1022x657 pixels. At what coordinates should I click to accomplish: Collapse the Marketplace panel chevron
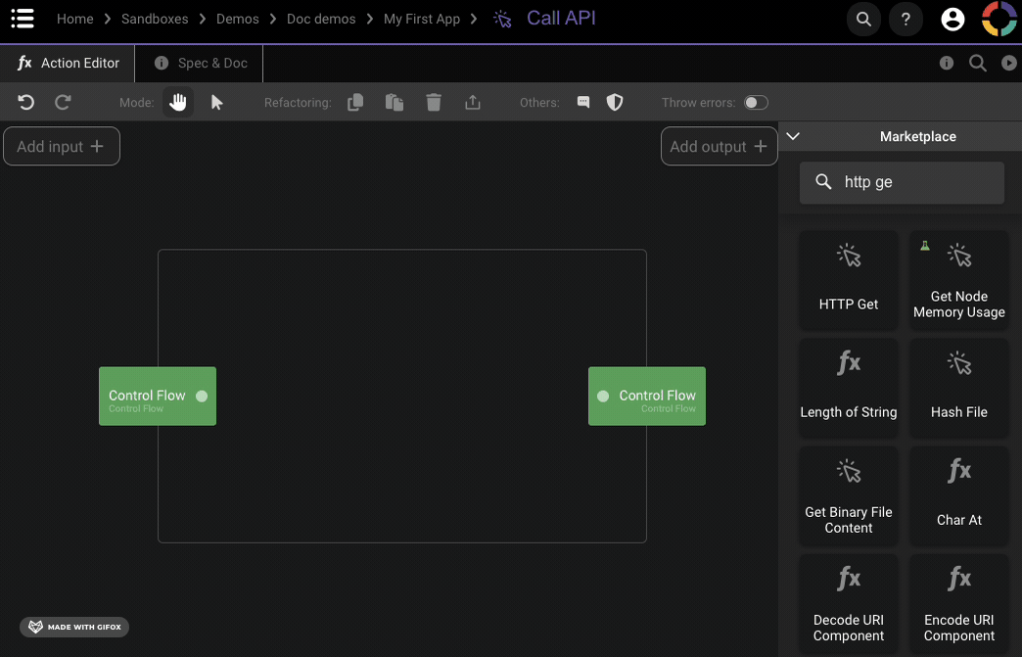coord(794,137)
